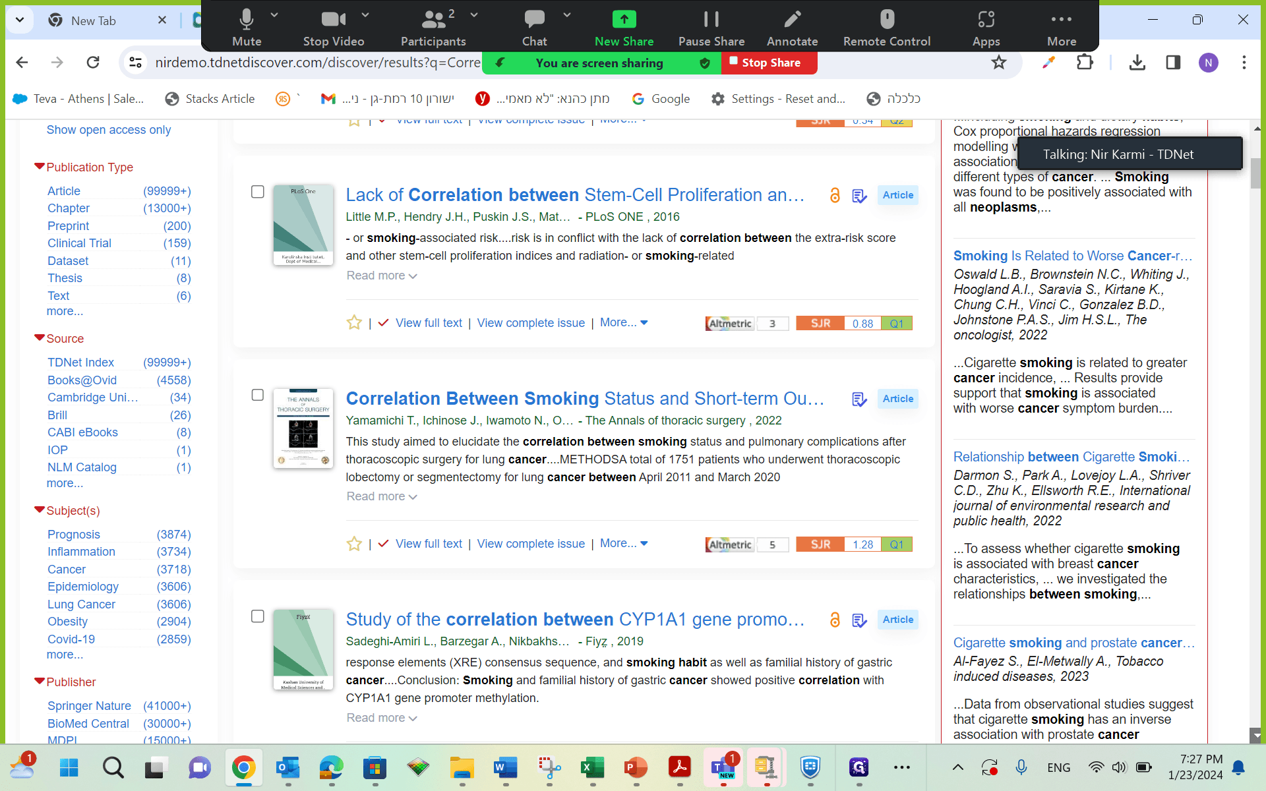Select checkbox for CYP1A1 gene study
This screenshot has width=1266, height=791.
pyautogui.click(x=258, y=616)
